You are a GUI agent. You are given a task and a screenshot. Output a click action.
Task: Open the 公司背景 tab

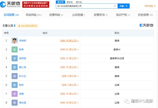(11, 15)
